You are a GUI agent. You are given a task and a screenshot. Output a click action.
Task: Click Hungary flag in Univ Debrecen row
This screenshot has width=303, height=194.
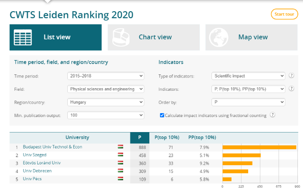pos(120,170)
